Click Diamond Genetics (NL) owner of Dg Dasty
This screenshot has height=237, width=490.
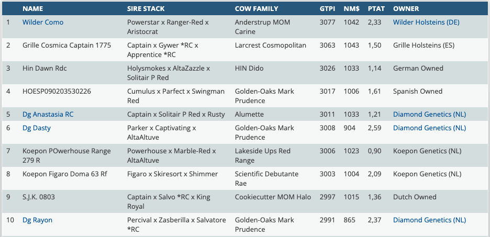click(x=429, y=128)
